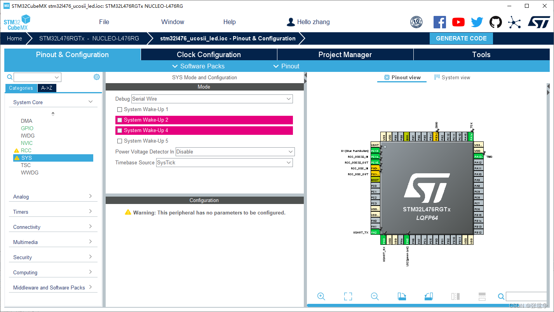This screenshot has height=312, width=554.
Task: Select GPIO in System Core list
Action: coord(27,128)
